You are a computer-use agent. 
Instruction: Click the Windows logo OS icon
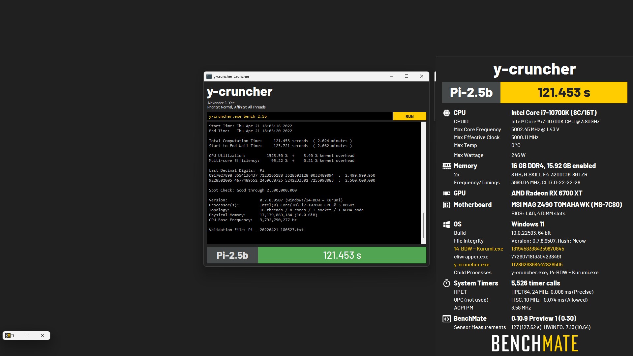click(446, 224)
